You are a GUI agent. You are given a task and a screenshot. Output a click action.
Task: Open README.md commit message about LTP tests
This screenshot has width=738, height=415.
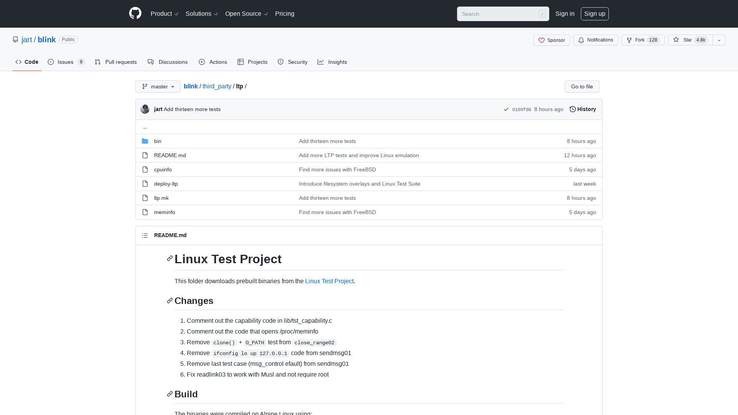359,155
